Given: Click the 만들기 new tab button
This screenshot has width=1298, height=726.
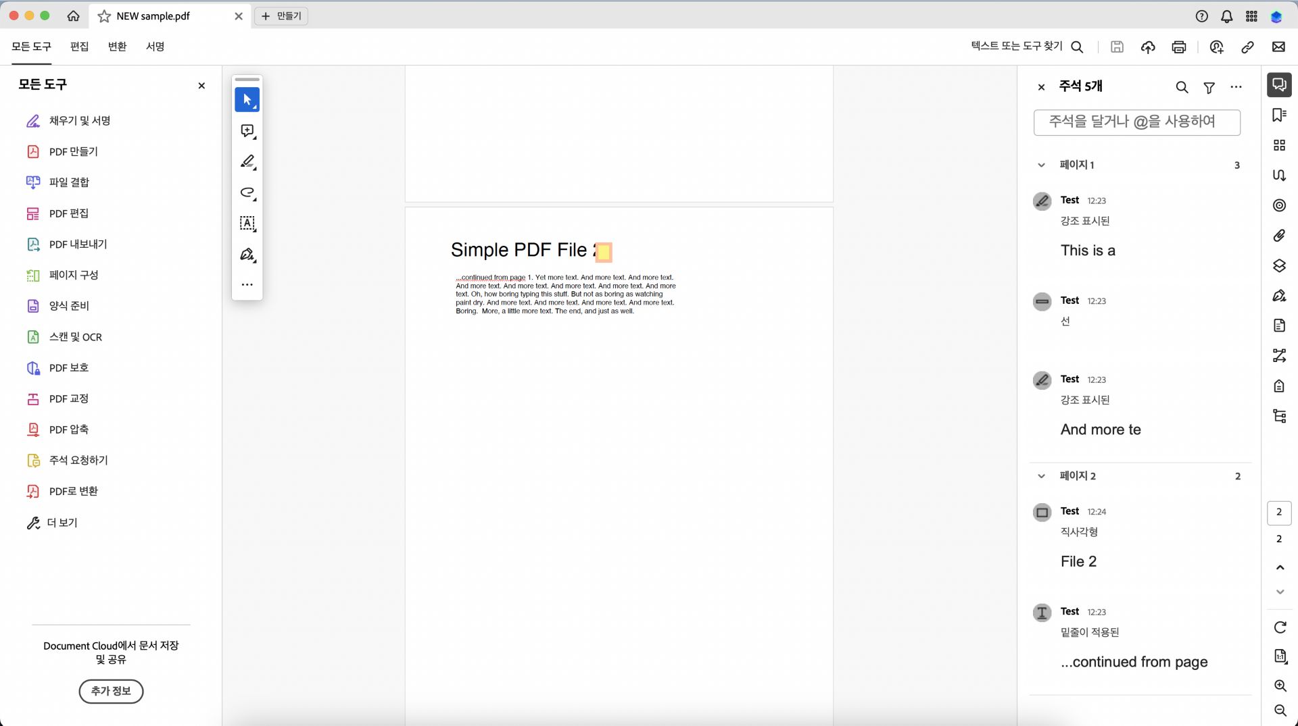Looking at the screenshot, I should click(x=281, y=16).
